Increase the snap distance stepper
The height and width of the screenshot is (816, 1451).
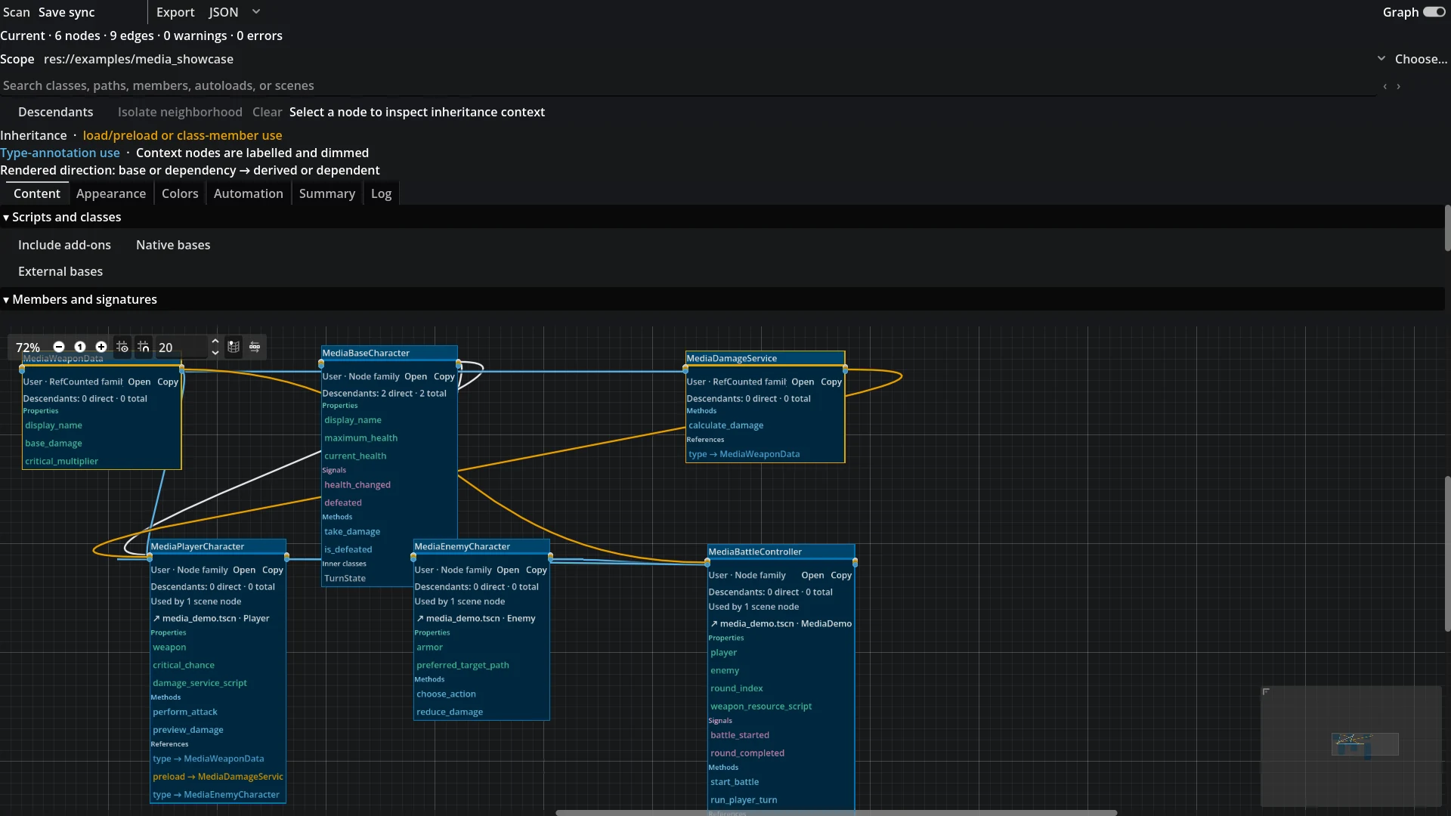pyautogui.click(x=215, y=342)
